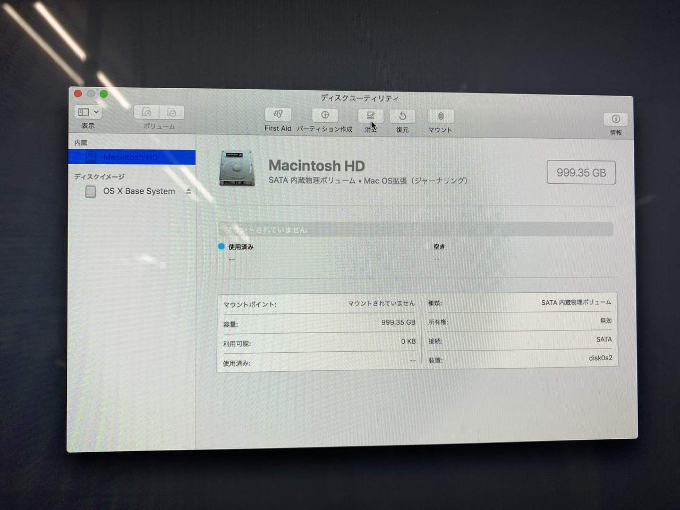This screenshot has height=510, width=680.
Task: Click the 利用可能 0 KB value
Action: pos(409,342)
